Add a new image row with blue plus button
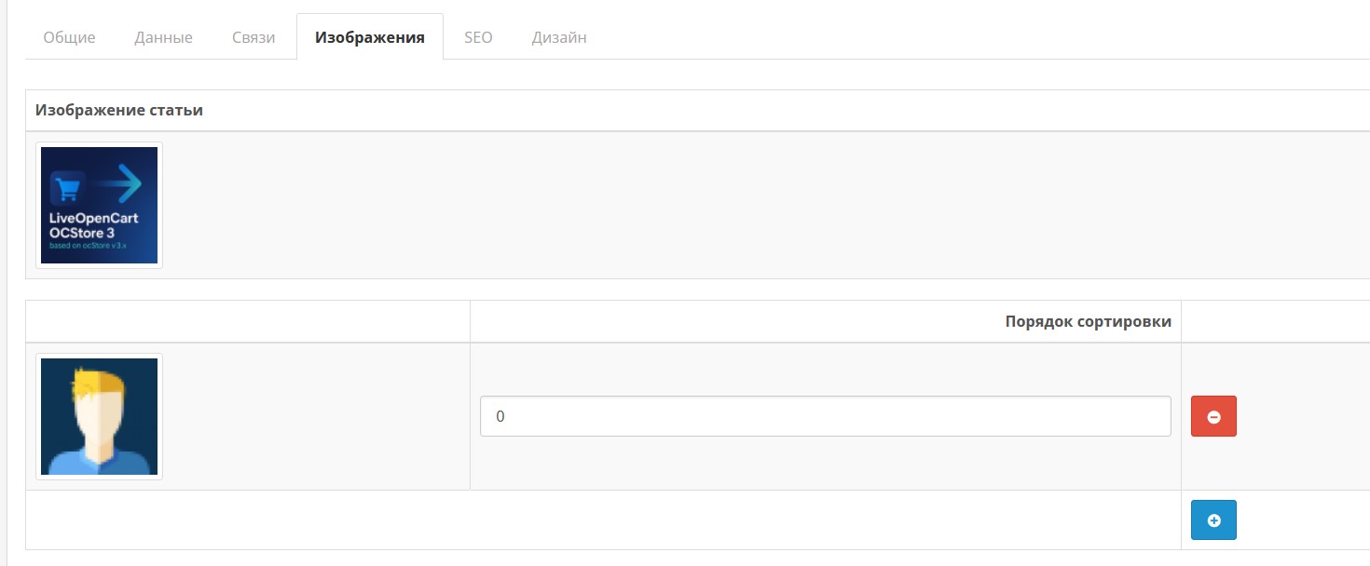 (1213, 520)
